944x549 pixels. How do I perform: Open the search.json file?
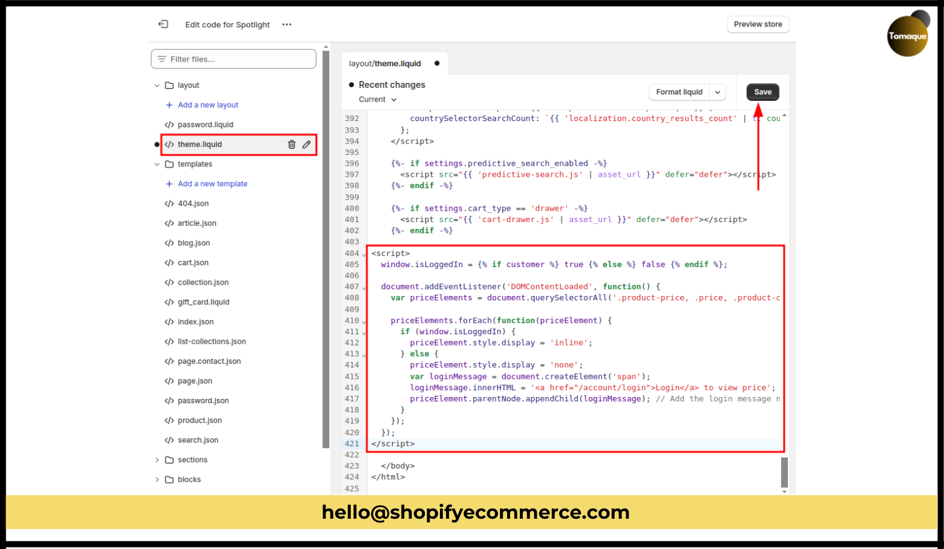tap(198, 440)
